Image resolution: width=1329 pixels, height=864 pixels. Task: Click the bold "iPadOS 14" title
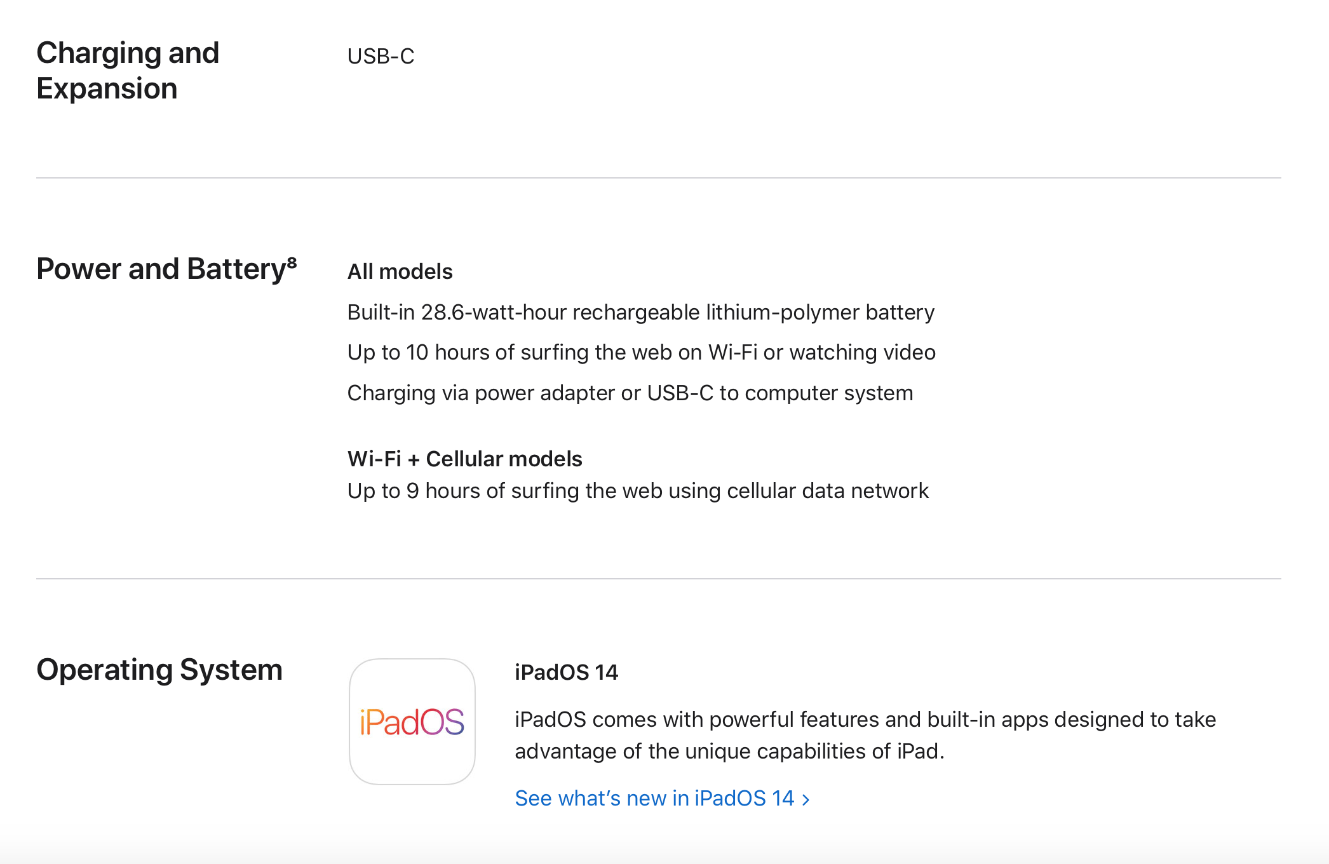566,672
